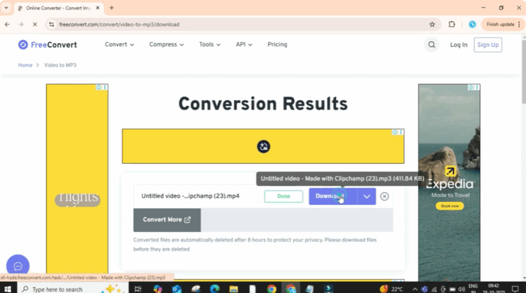Bookmark this page with the star icon
This screenshot has width=526, height=293.
tap(432, 24)
